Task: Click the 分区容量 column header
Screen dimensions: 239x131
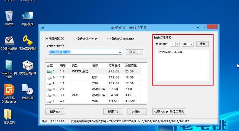Action: click(131, 65)
